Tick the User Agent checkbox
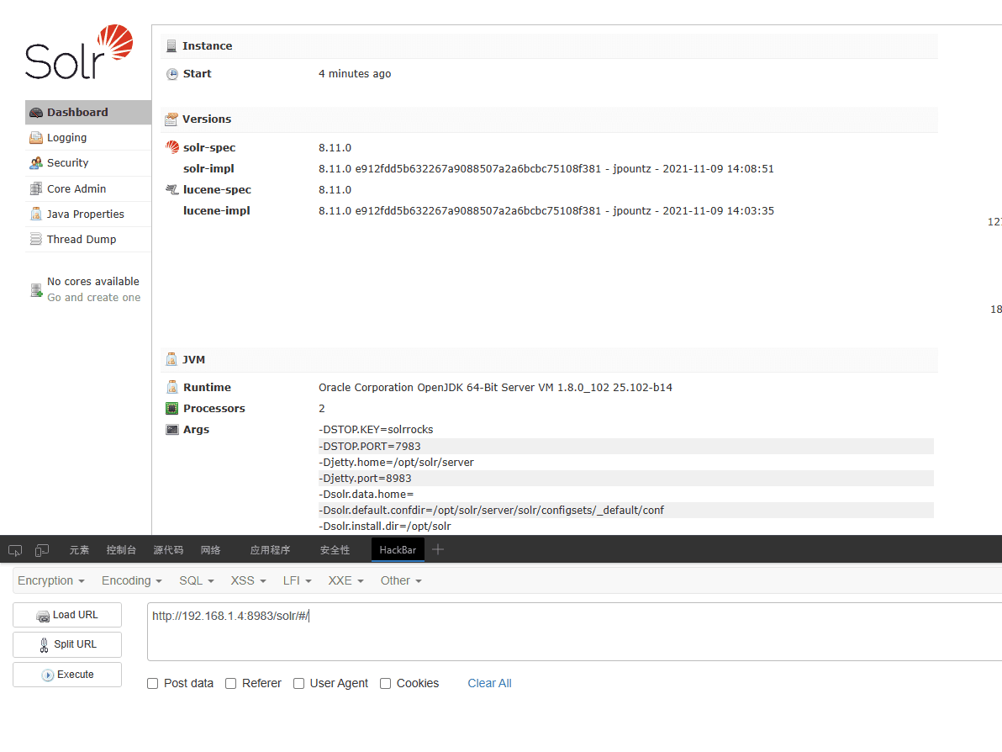The width and height of the screenshot is (1002, 752). [298, 684]
